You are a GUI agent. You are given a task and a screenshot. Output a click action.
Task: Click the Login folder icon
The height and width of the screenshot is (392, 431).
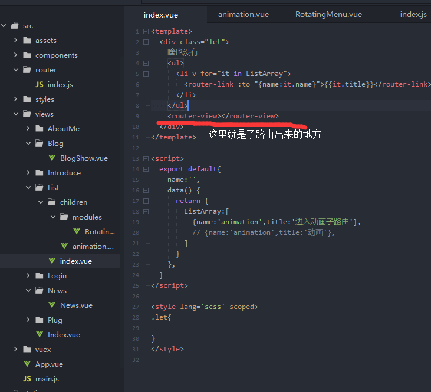40,275
